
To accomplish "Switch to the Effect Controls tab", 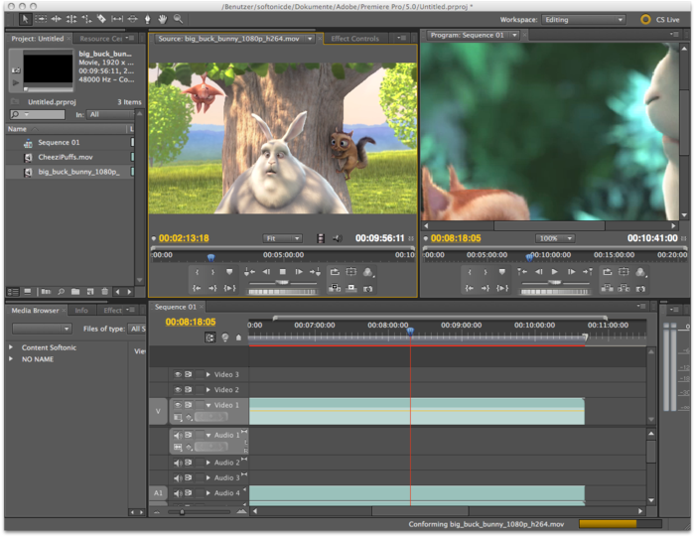I will pos(354,39).
